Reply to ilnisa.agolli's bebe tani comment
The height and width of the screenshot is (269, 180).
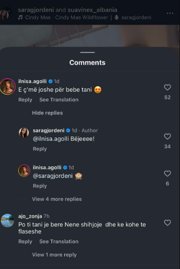point(25,100)
